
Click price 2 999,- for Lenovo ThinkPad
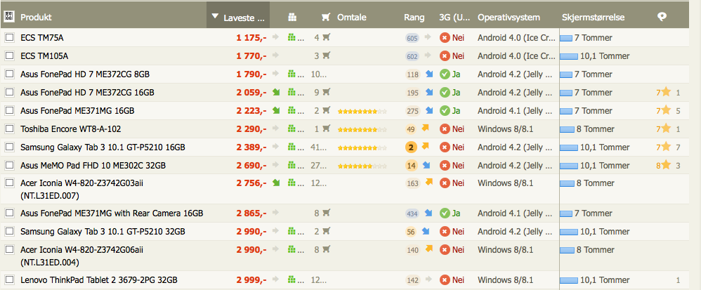pyautogui.click(x=251, y=280)
